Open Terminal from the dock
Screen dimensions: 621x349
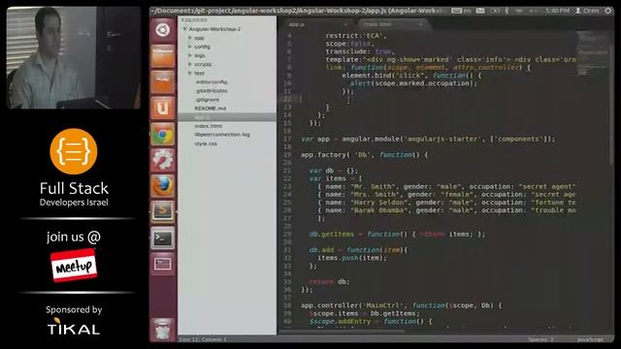pyautogui.click(x=162, y=238)
